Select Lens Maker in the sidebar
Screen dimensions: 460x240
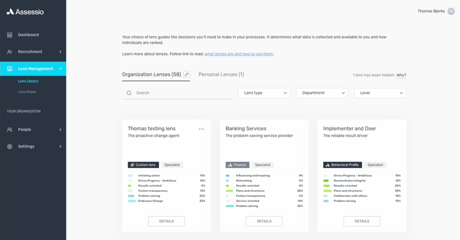pyautogui.click(x=27, y=92)
